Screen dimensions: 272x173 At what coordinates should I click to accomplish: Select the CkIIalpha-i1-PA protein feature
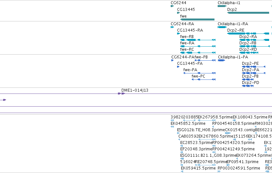[221, 60]
